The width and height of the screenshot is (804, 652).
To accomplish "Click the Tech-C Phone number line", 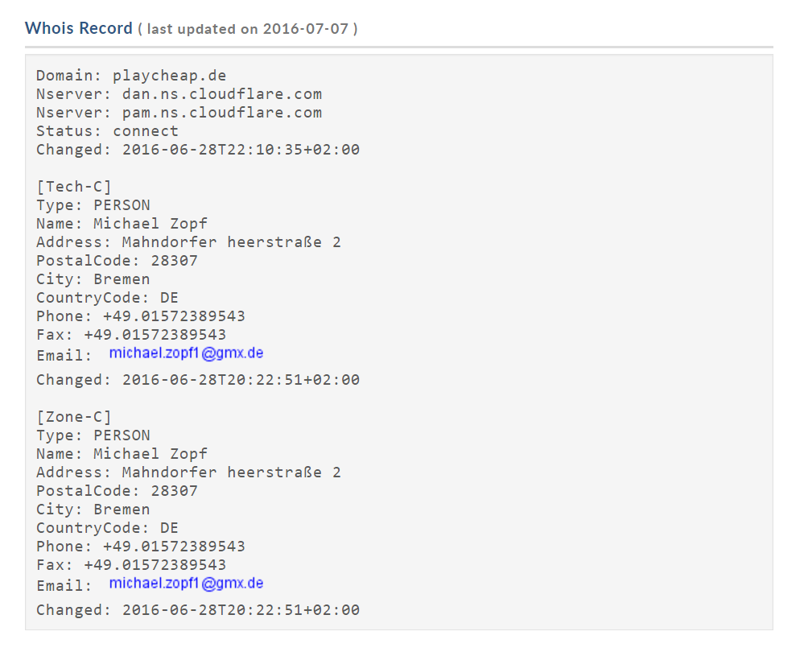I will tap(141, 316).
